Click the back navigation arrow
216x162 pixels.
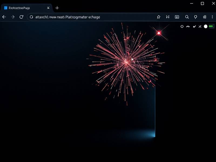coord(4,17)
